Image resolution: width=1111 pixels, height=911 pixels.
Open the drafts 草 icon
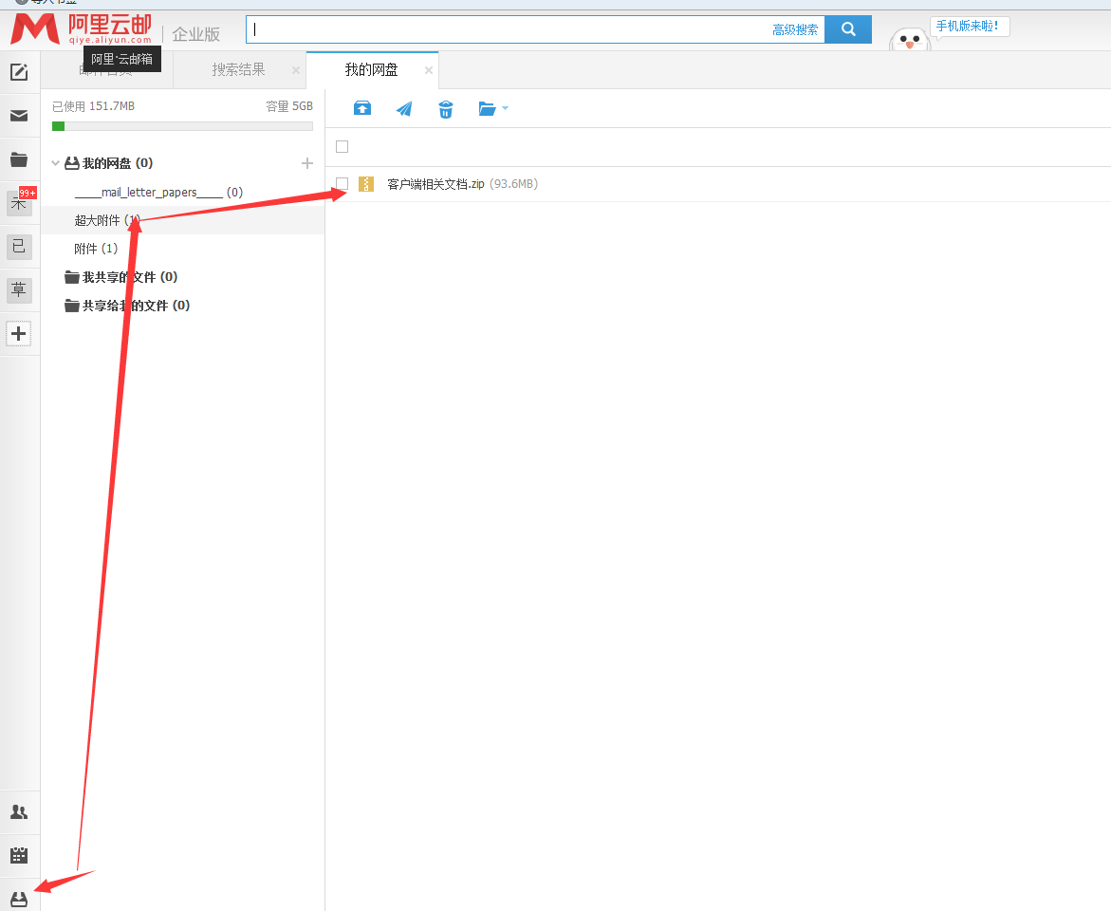click(x=19, y=290)
